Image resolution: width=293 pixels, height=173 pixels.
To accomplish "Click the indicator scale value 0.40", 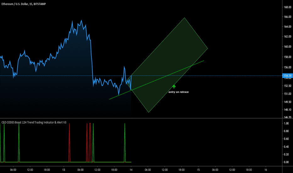I will [286, 147].
